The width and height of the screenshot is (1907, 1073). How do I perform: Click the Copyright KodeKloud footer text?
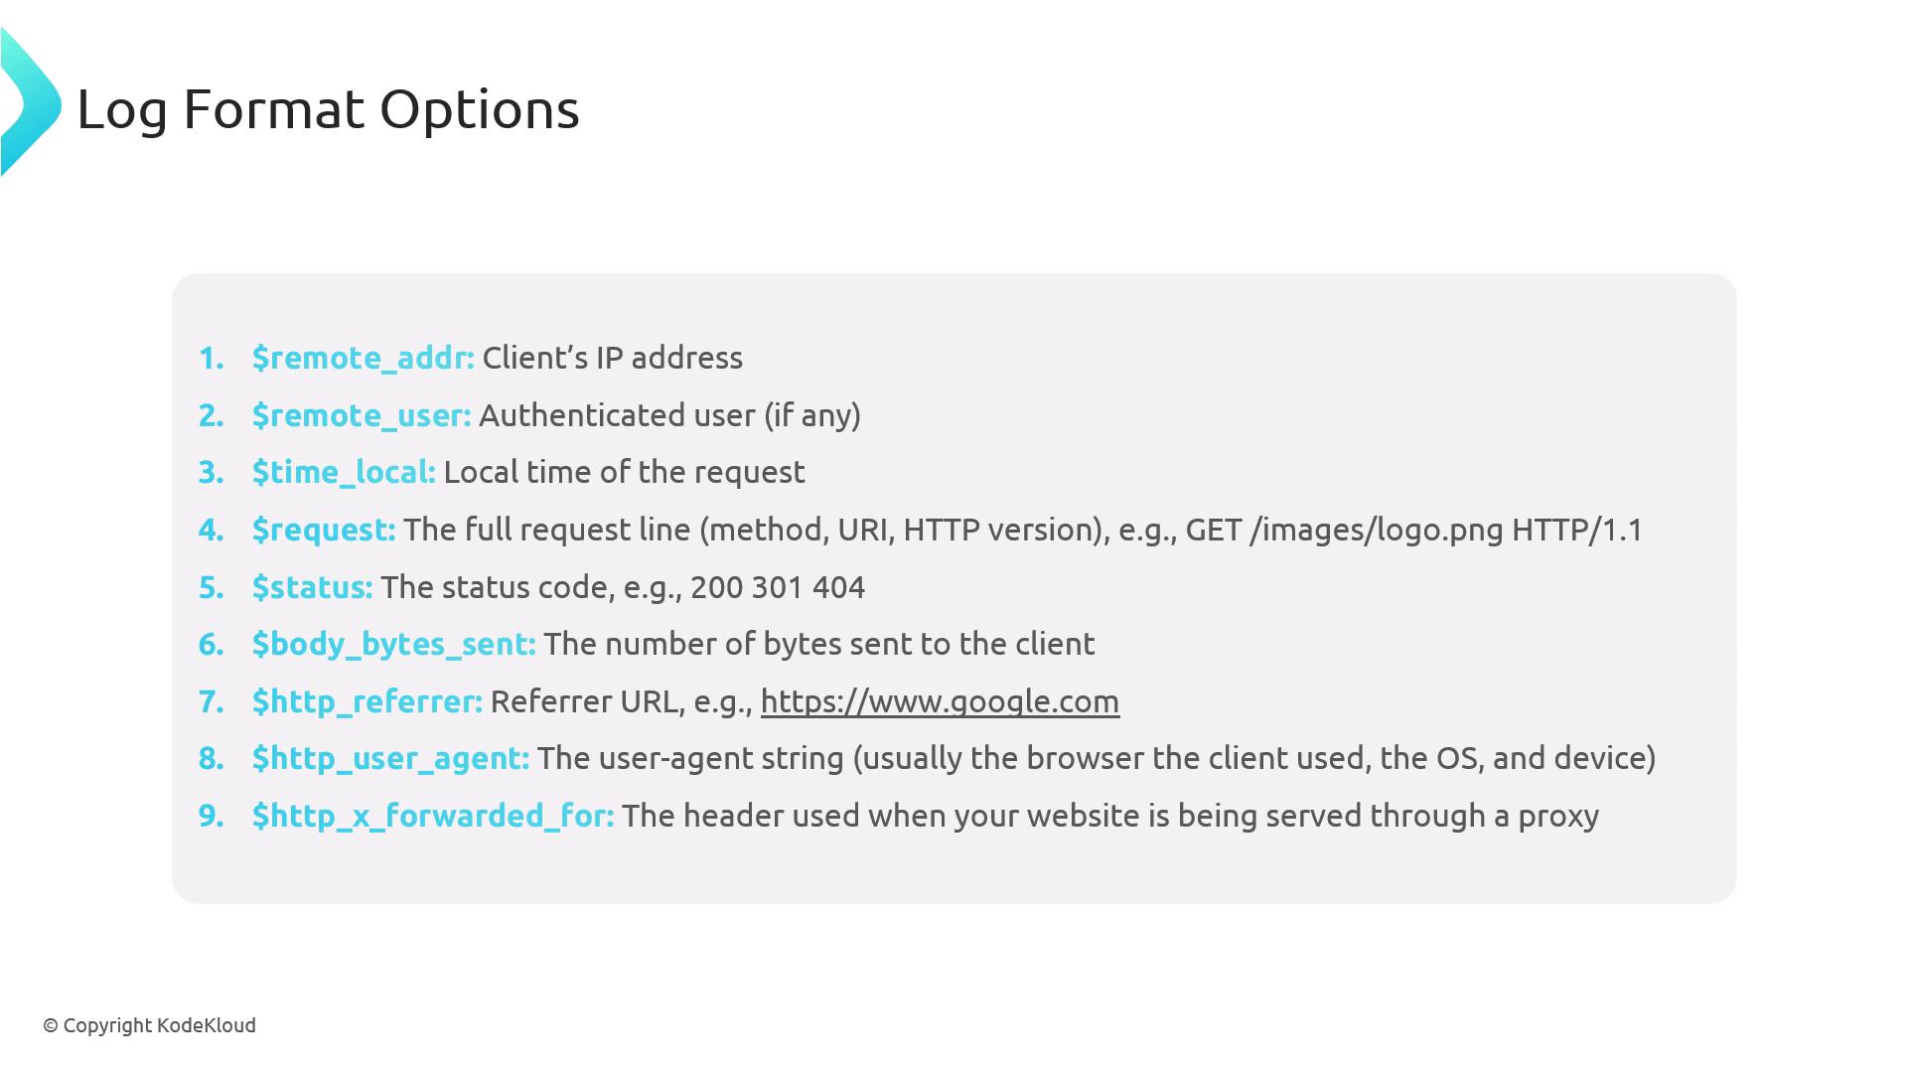tap(149, 1025)
